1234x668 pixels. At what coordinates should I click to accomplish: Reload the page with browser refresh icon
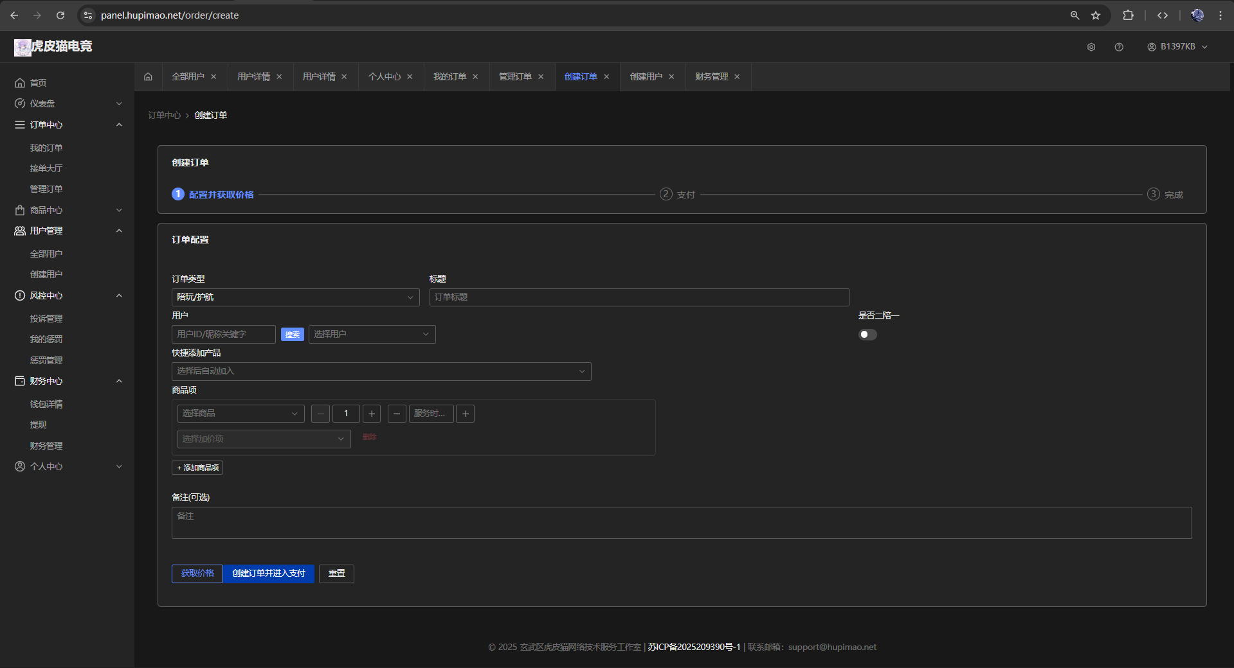(60, 15)
